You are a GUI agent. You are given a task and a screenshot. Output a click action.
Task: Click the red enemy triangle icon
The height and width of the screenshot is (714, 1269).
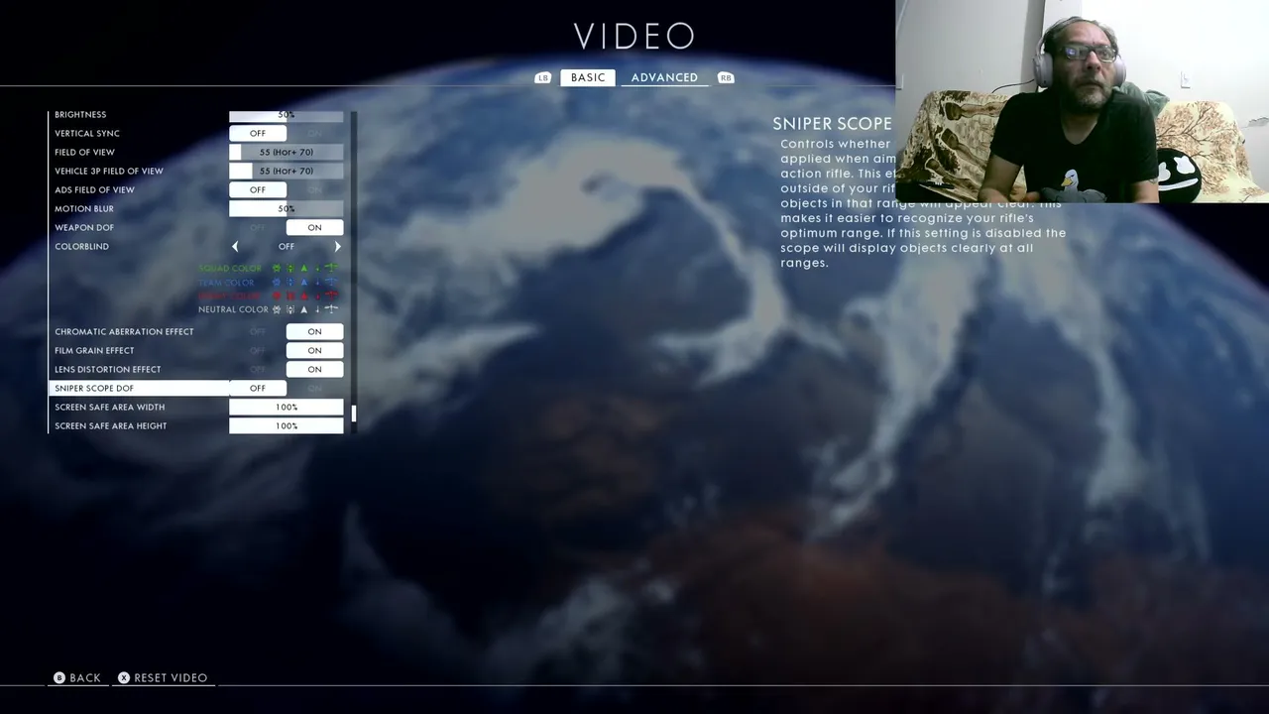point(304,296)
